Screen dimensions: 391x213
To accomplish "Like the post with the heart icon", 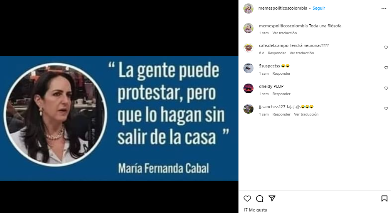I will [x=247, y=198].
